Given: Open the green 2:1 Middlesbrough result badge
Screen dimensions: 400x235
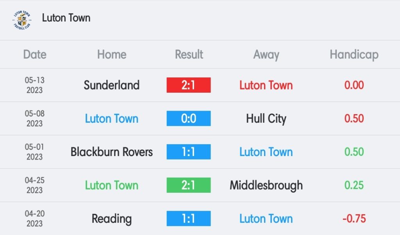Looking at the screenshot, I should click(189, 185).
